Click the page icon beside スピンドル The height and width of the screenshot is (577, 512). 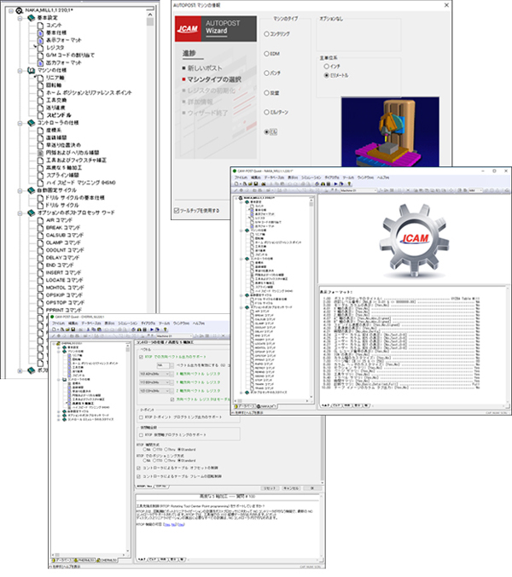[x=40, y=114]
